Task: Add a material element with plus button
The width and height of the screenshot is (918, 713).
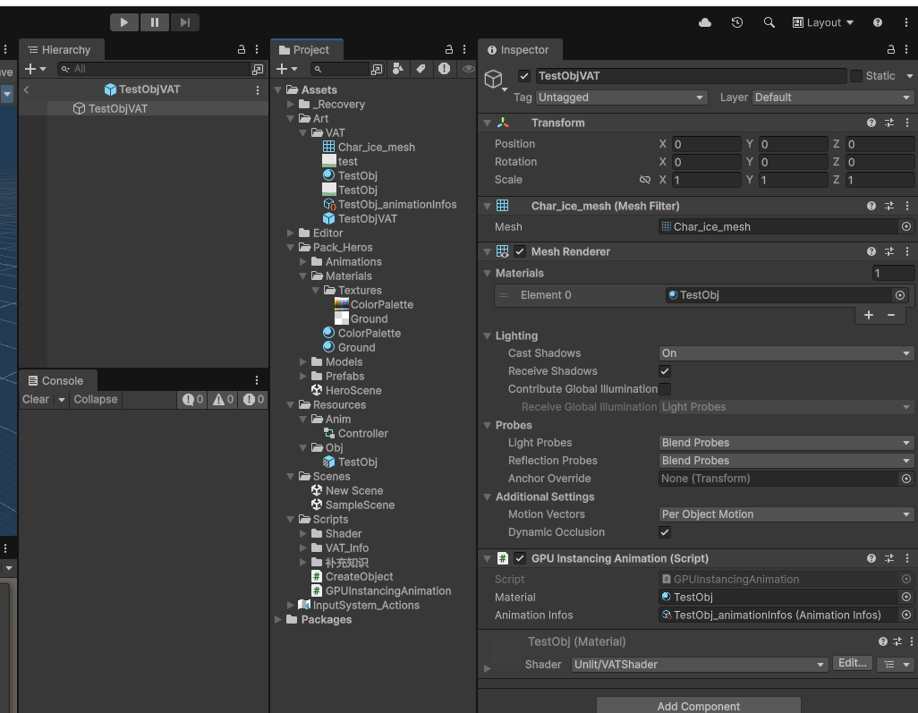Action: click(869, 315)
